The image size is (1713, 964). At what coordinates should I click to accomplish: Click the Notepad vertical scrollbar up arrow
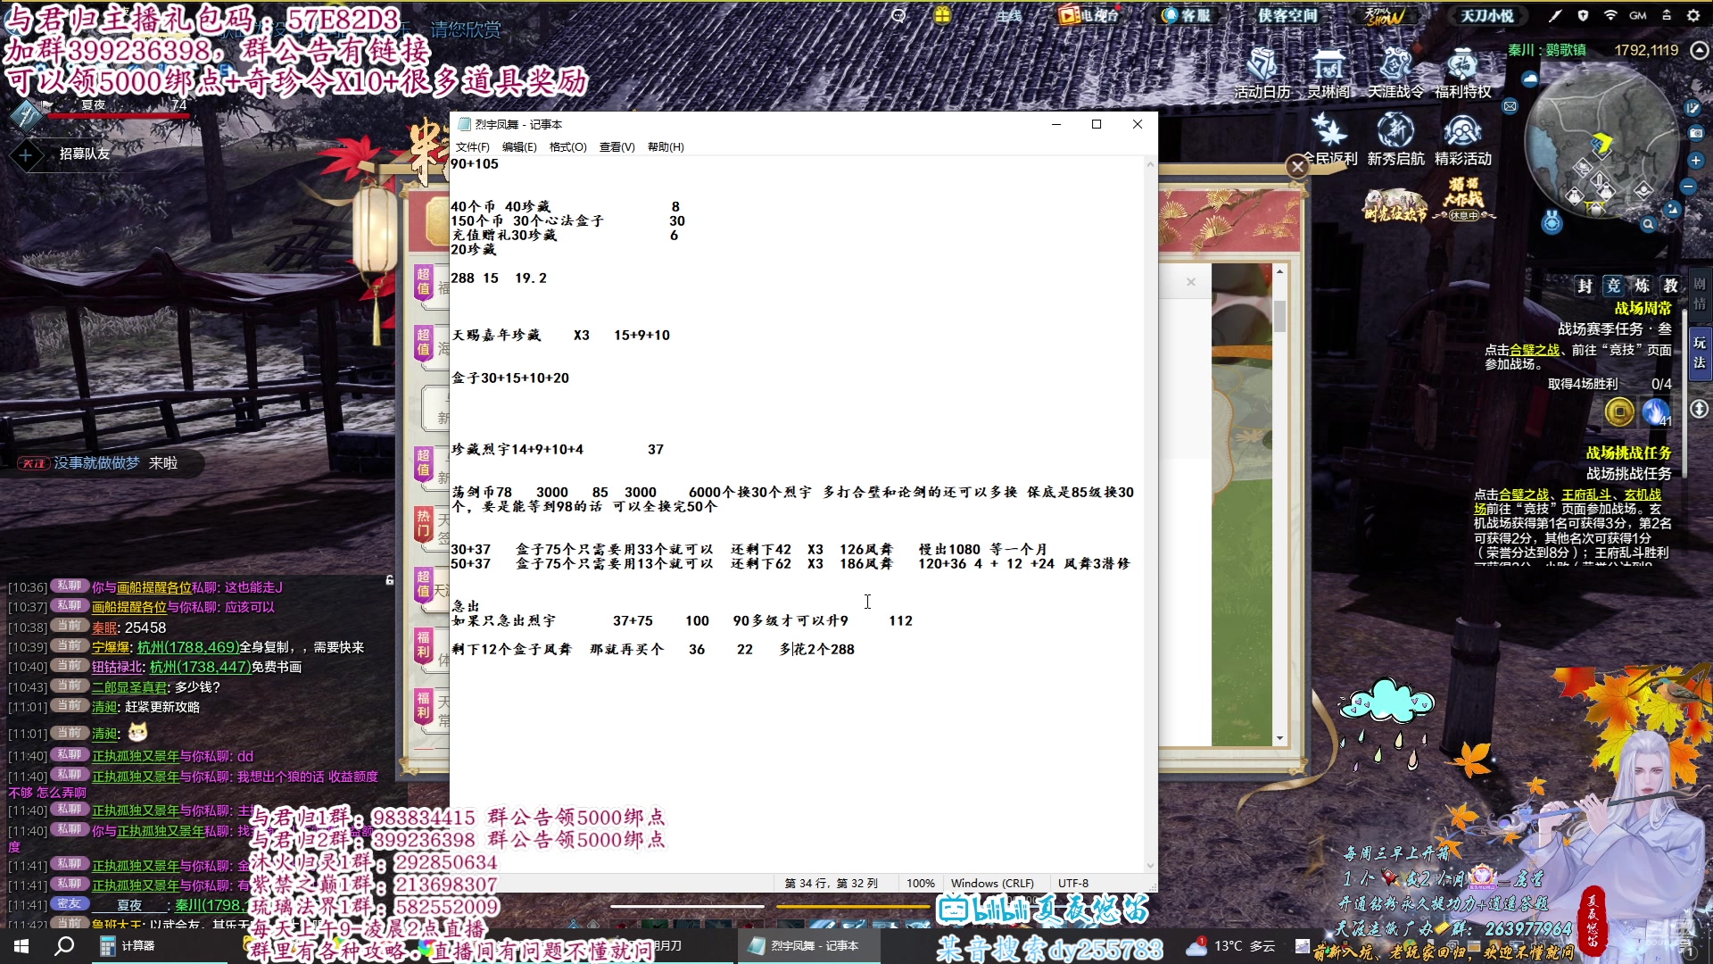[x=1150, y=165]
